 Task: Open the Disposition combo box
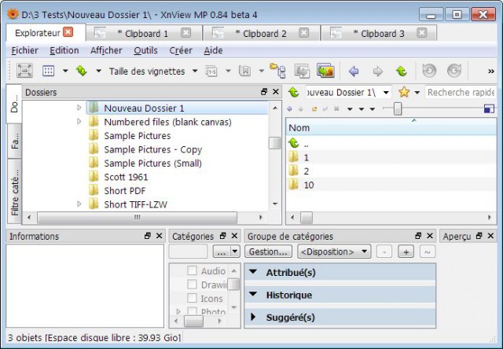tap(334, 252)
